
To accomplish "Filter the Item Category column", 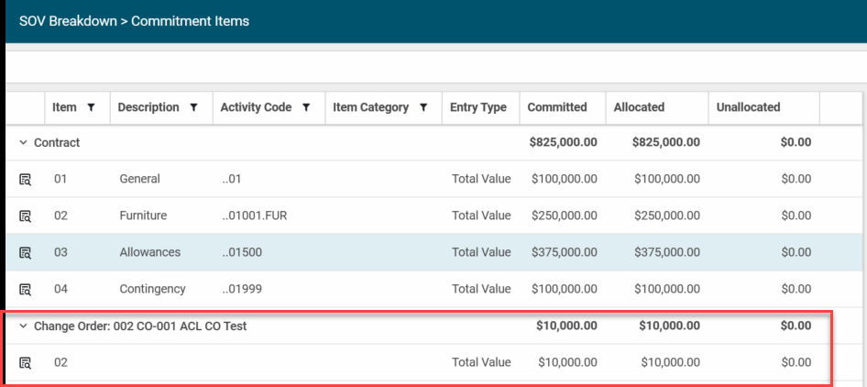I will (423, 107).
